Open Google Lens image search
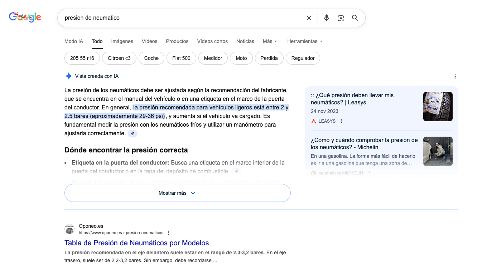Viewport: 487px width, 269px height. click(341, 18)
